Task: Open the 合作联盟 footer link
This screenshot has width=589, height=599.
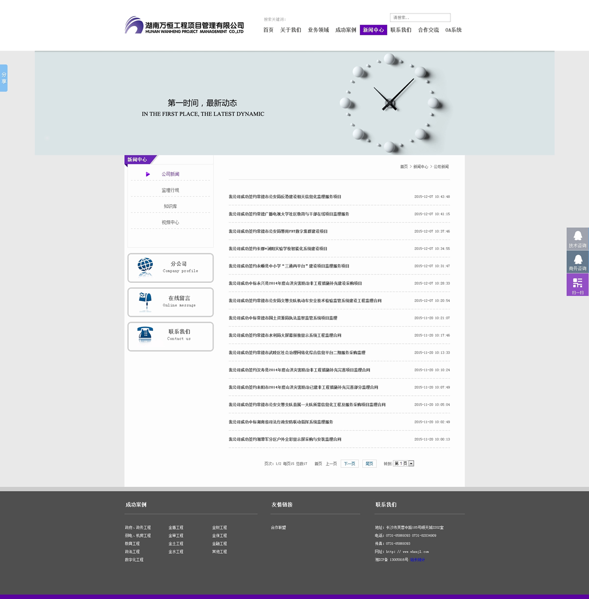Action: (278, 528)
